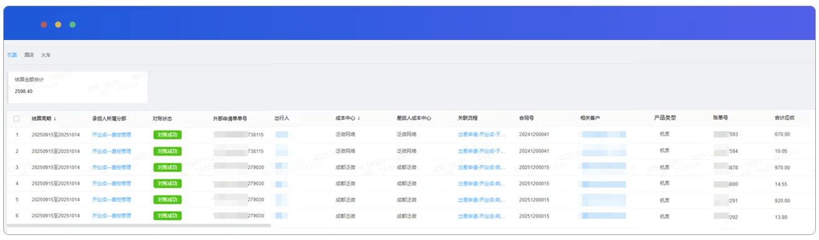This screenshot has height=240, width=819.
Task: Click the yellow window dot in title bar
Action: (58, 24)
